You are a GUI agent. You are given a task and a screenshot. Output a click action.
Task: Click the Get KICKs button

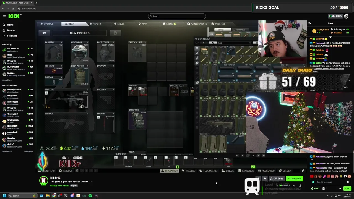pyautogui.click(x=335, y=16)
